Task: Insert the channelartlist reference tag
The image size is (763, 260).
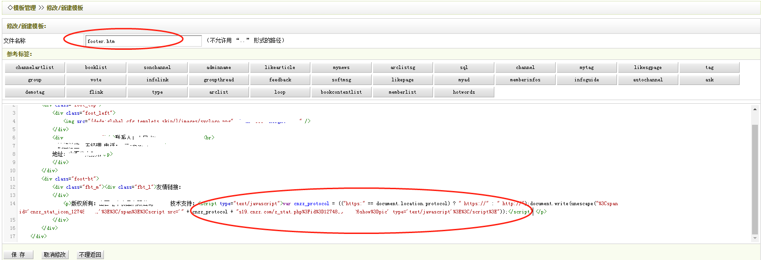Action: point(35,68)
